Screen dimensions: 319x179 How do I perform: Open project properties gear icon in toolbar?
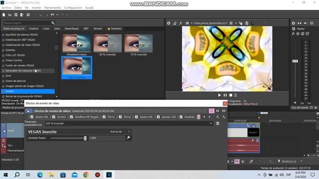[28, 15]
